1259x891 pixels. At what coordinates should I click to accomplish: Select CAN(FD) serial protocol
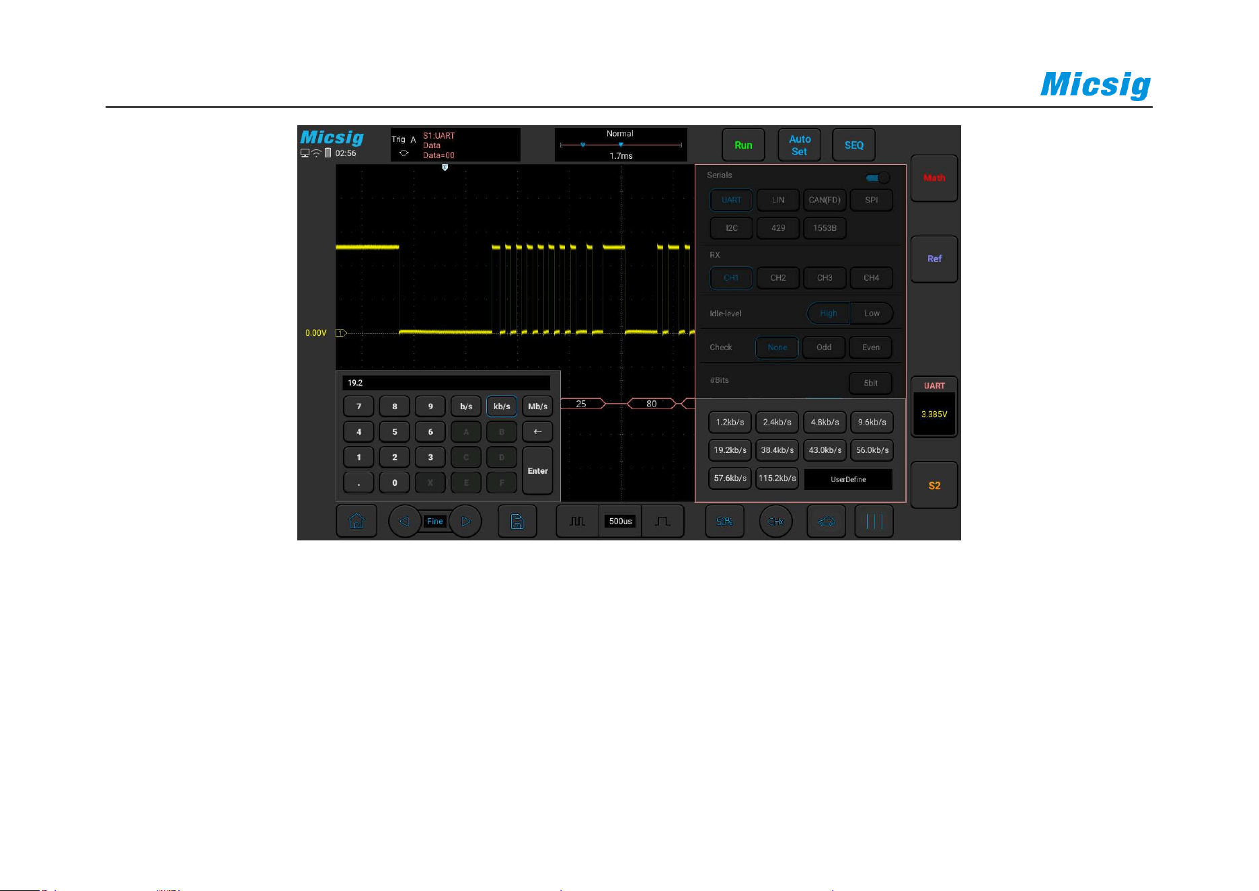(825, 200)
